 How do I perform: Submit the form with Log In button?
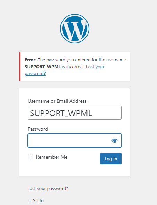[x=111, y=159]
